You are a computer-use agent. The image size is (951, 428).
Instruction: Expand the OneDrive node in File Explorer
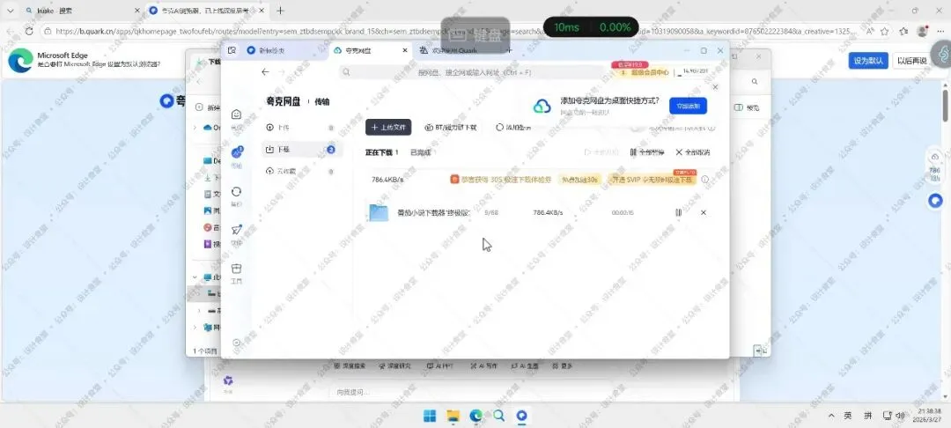pos(195,128)
